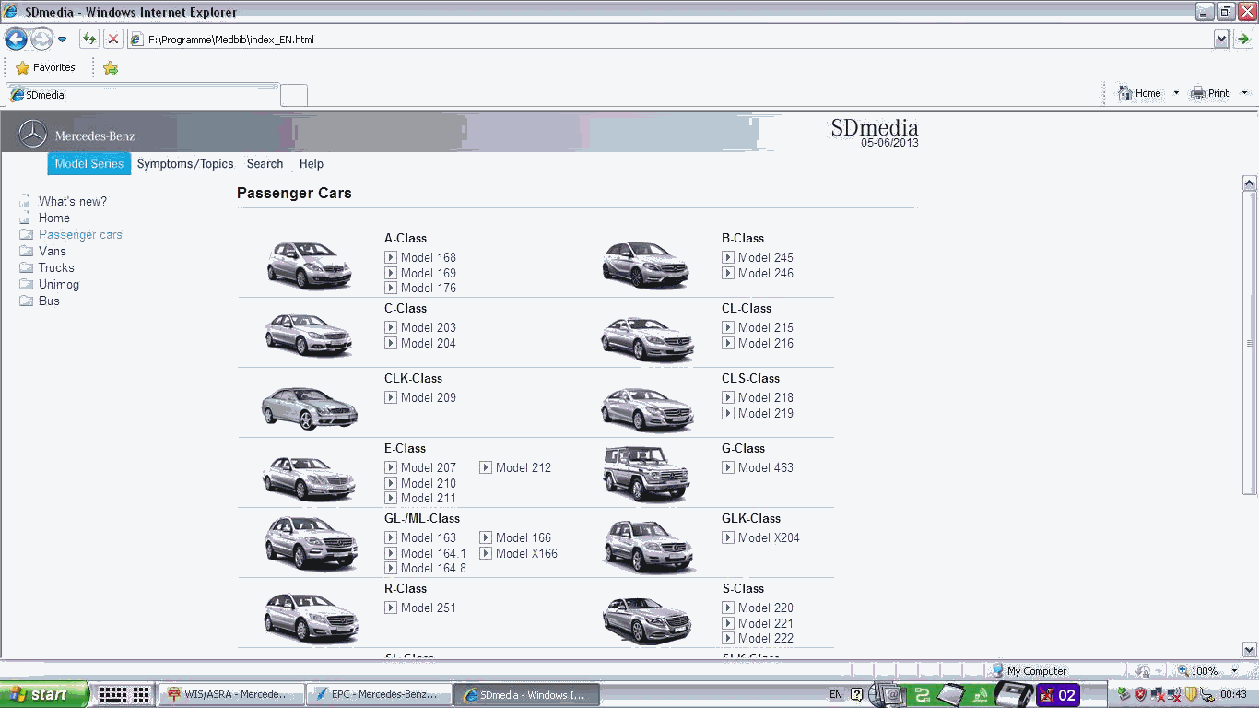Click the folder icon beside Vans
The image size is (1259, 708).
pos(26,251)
